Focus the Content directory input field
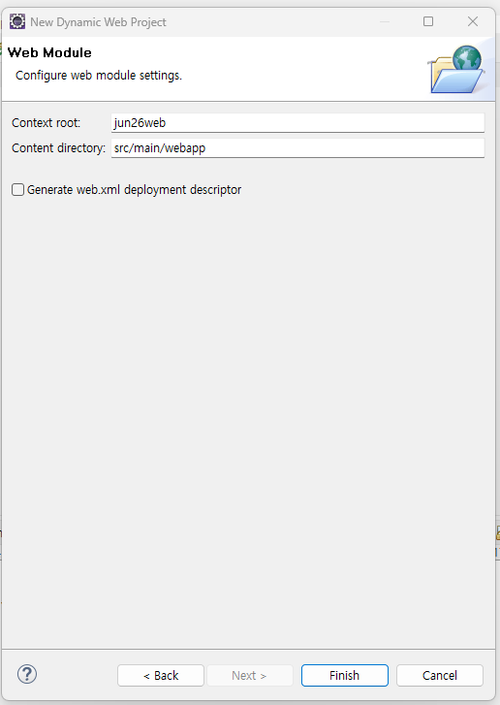Viewport: 500px width, 705px height. click(x=297, y=148)
